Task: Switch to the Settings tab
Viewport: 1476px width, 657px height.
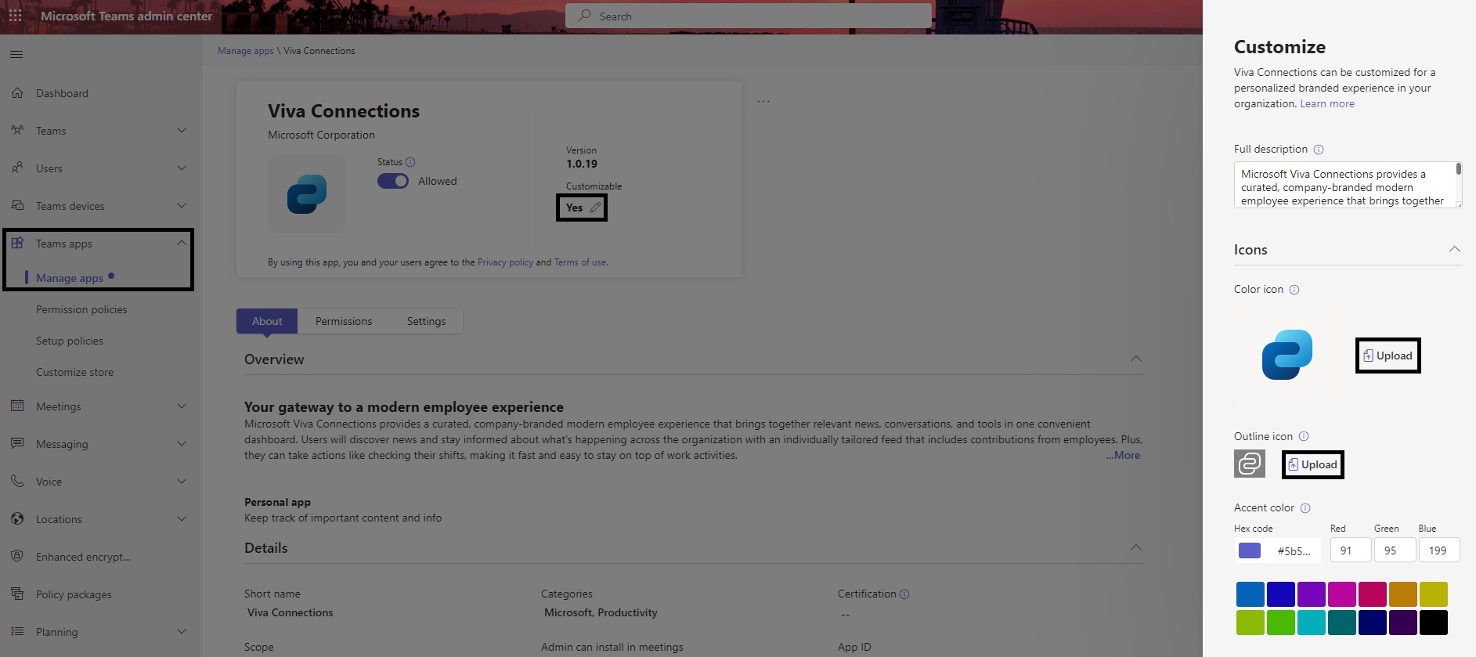Action: (426, 321)
